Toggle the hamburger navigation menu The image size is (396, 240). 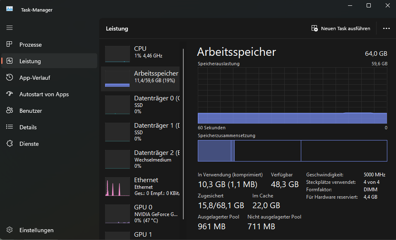tap(10, 28)
